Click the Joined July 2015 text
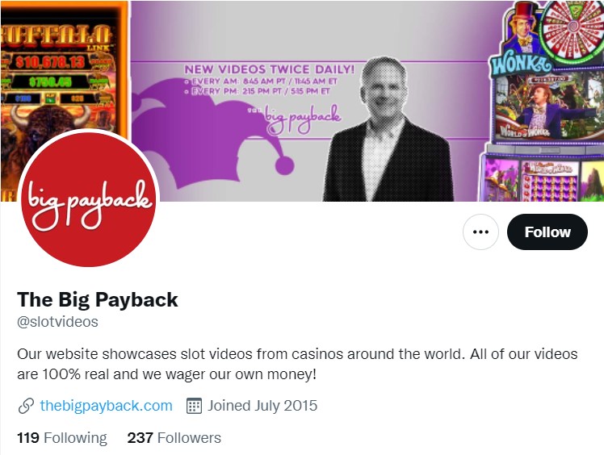The width and height of the screenshot is (604, 455). click(262, 406)
